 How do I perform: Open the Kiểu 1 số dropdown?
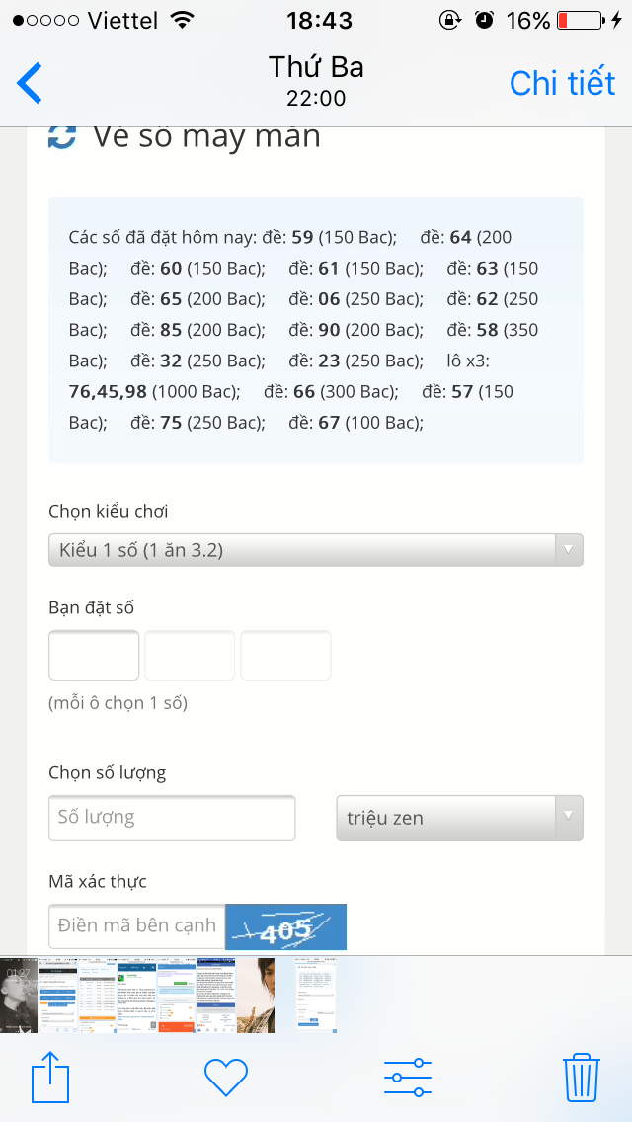pos(316,549)
